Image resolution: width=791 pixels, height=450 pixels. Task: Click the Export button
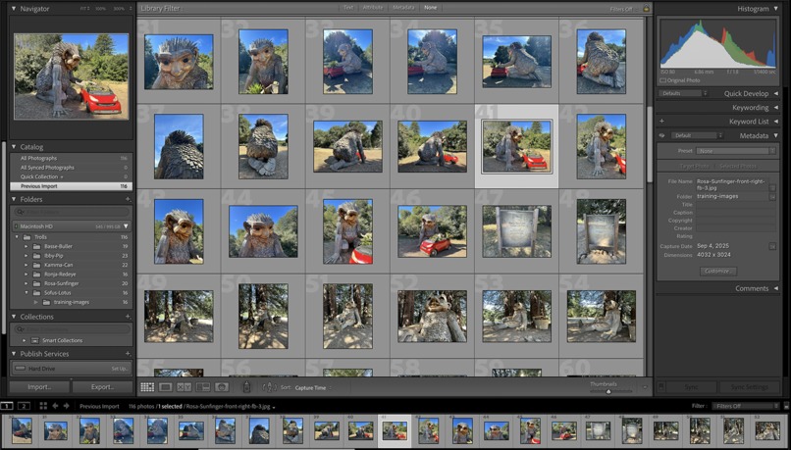tap(102, 387)
